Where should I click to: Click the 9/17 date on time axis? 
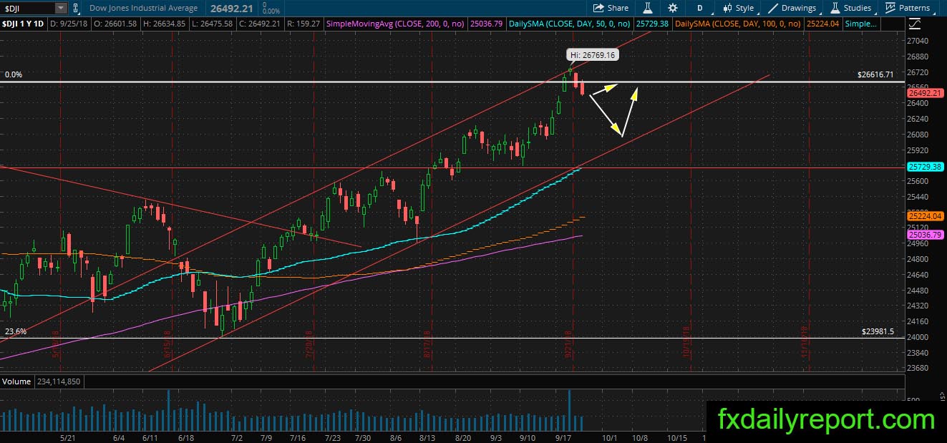562,437
